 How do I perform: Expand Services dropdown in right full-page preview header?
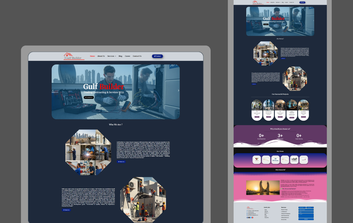coord(278,2)
